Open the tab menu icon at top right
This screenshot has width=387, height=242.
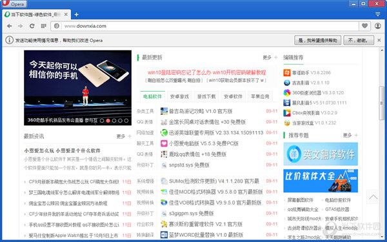pos(377,14)
